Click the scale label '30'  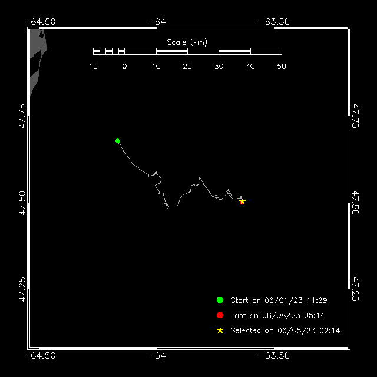pyautogui.click(x=219, y=67)
